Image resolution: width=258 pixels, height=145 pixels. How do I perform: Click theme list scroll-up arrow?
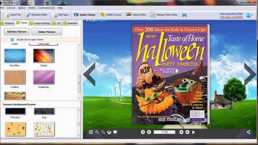[x=79, y=45]
